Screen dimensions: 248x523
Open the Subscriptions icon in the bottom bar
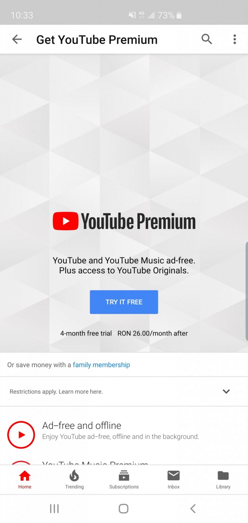click(124, 476)
